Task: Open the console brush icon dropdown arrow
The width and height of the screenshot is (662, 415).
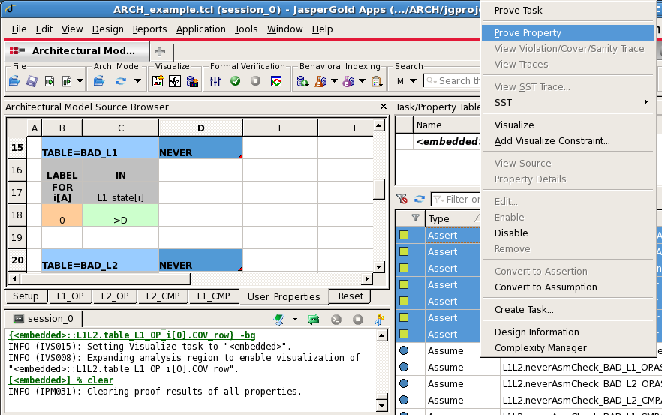Action: [x=295, y=320]
